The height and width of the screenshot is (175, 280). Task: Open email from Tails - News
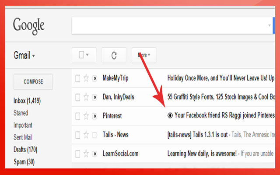[x=115, y=135]
